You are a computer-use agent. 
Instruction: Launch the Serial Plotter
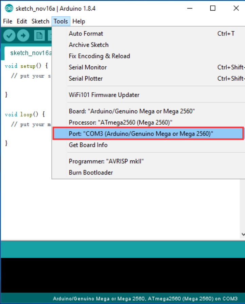pyautogui.click(x=148, y=79)
